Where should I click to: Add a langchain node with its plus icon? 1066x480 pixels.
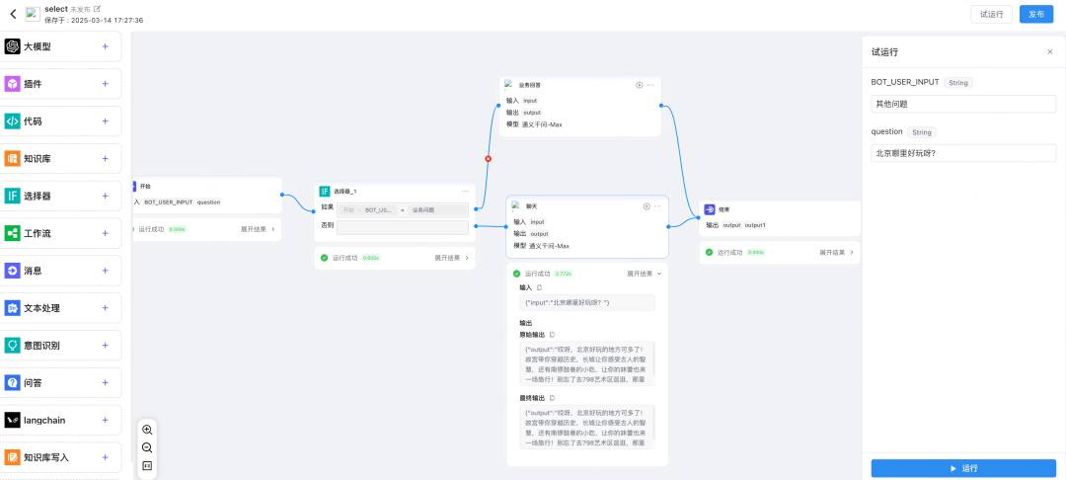[x=105, y=420]
